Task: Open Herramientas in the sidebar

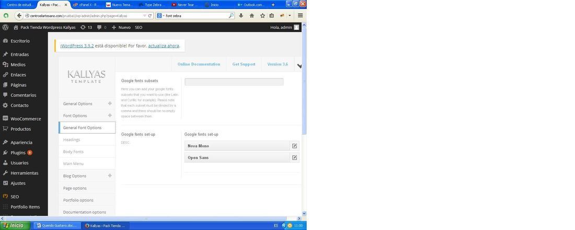Action: point(24,173)
